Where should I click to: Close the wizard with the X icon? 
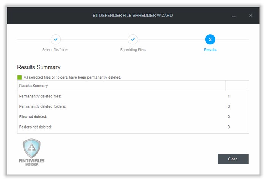point(250,16)
